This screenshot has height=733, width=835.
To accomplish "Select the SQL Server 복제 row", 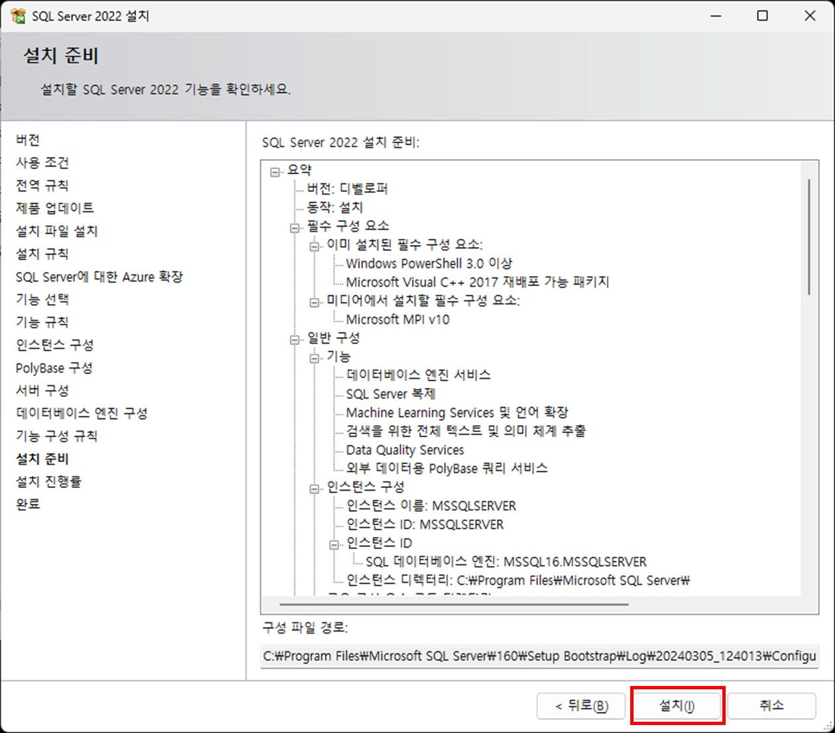I will pyautogui.click(x=390, y=394).
